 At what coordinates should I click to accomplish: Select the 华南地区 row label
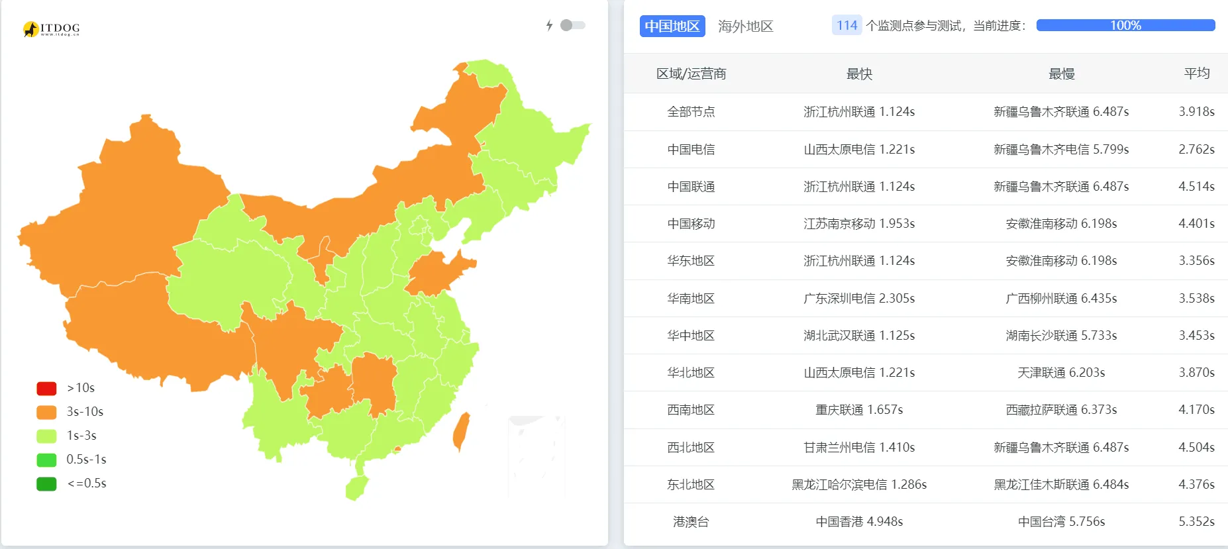(x=691, y=298)
